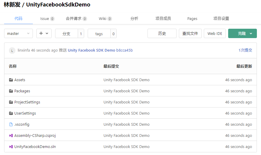Click the Issue count badge 0
Image resolution: width=261 pixels, height=155 pixels.
point(52,19)
